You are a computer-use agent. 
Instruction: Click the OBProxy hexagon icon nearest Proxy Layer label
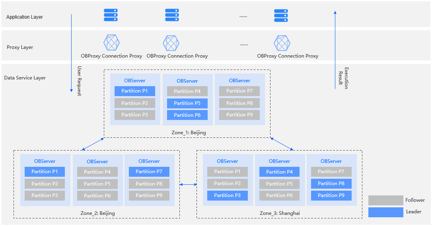coord(112,42)
